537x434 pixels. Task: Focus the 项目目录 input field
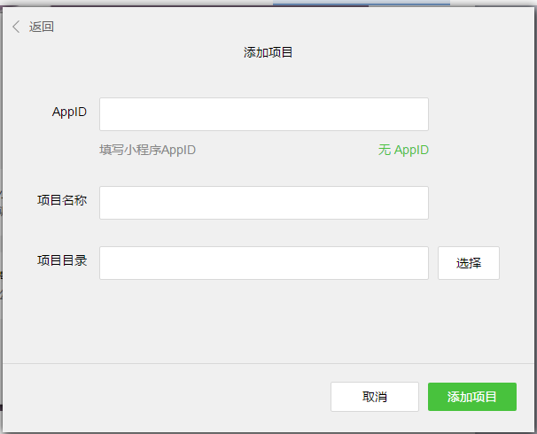(x=263, y=263)
